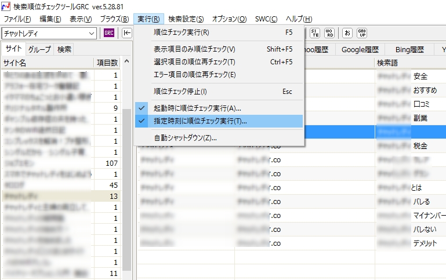The width and height of the screenshot is (446, 280).
Task: Open the 検索設定(S) menu
Action: tap(186, 19)
